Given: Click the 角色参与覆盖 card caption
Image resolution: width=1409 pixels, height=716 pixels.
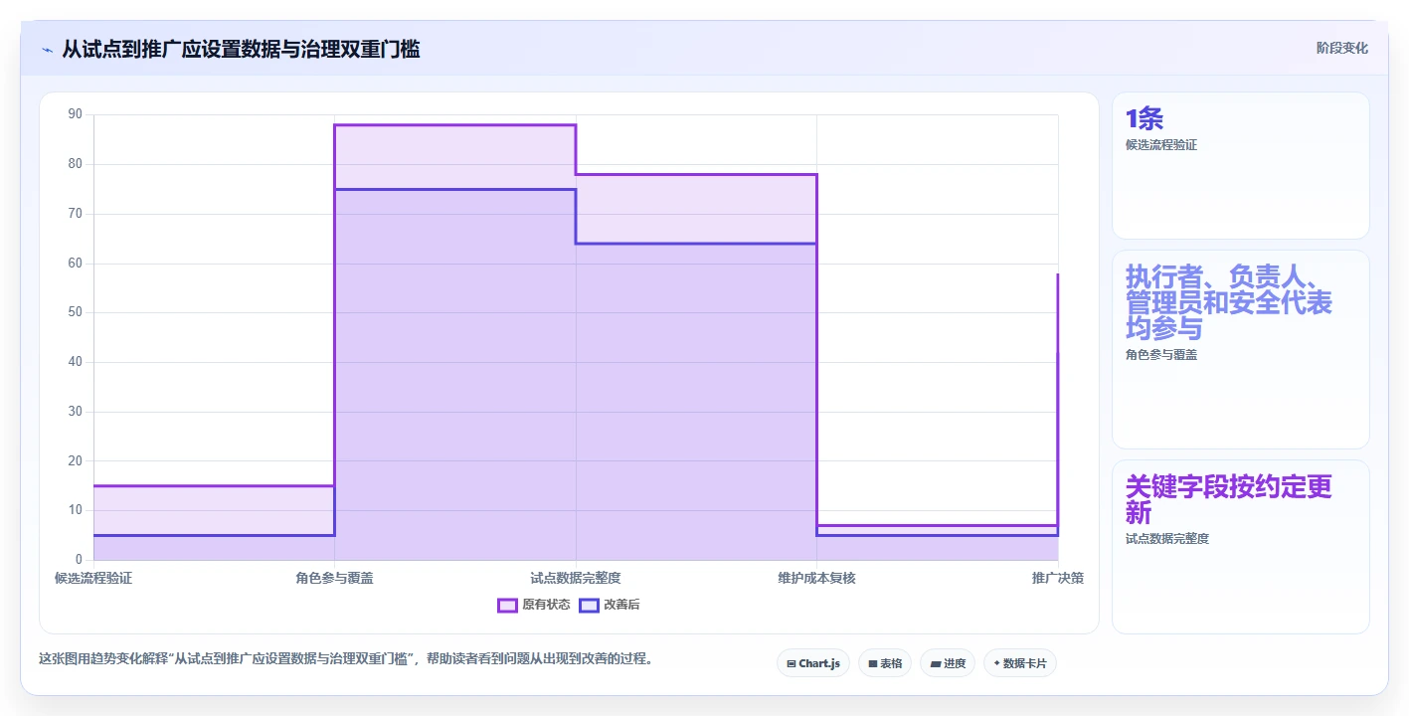Looking at the screenshot, I should (1161, 354).
